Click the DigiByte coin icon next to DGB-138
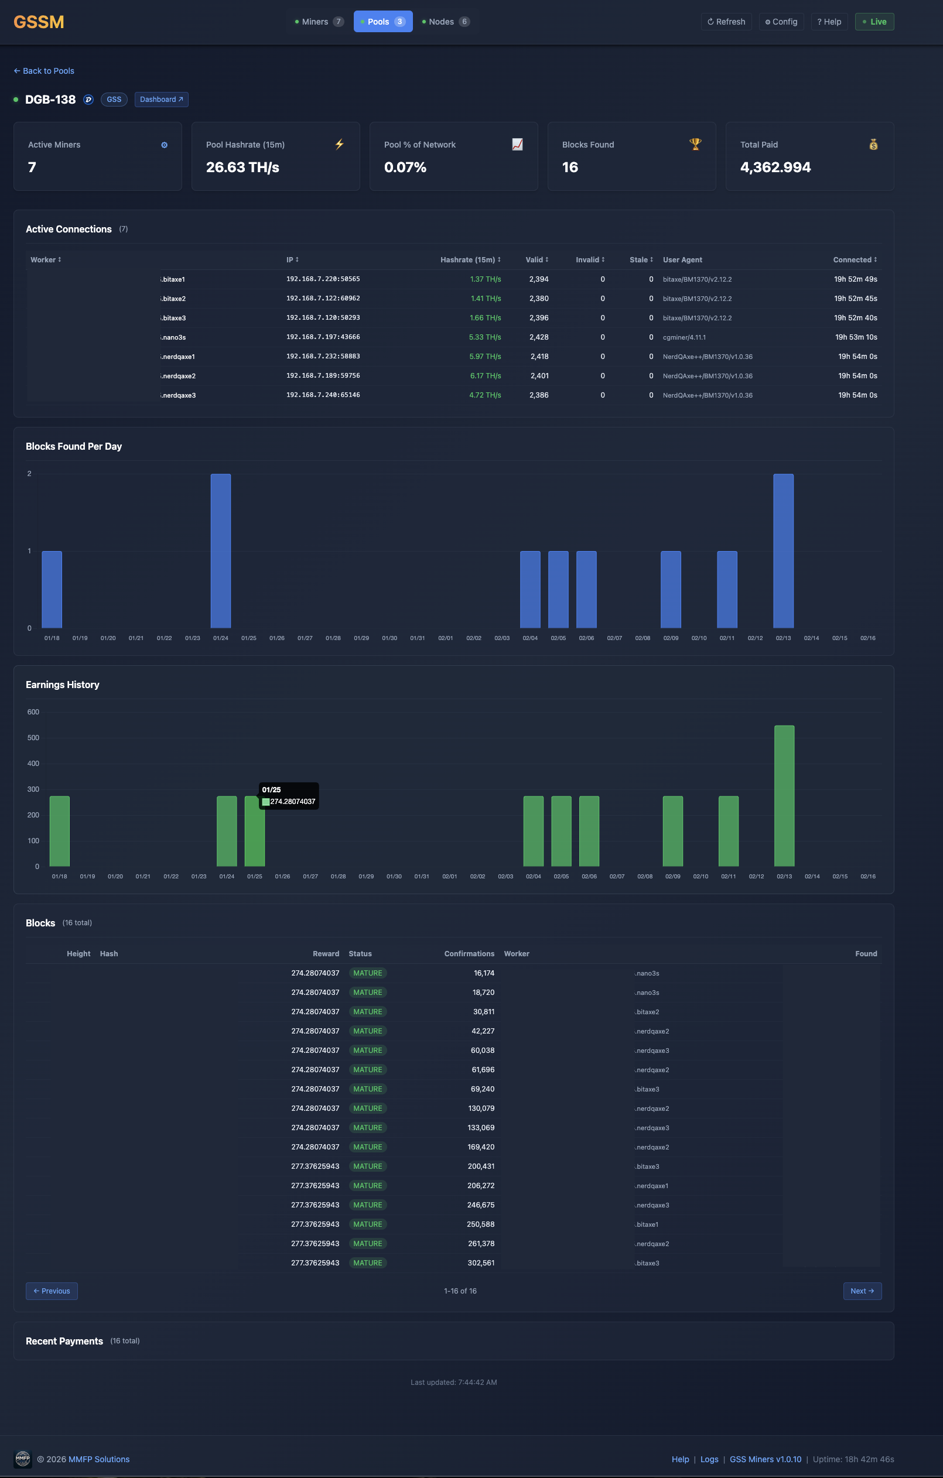This screenshot has width=943, height=1478. 88,99
